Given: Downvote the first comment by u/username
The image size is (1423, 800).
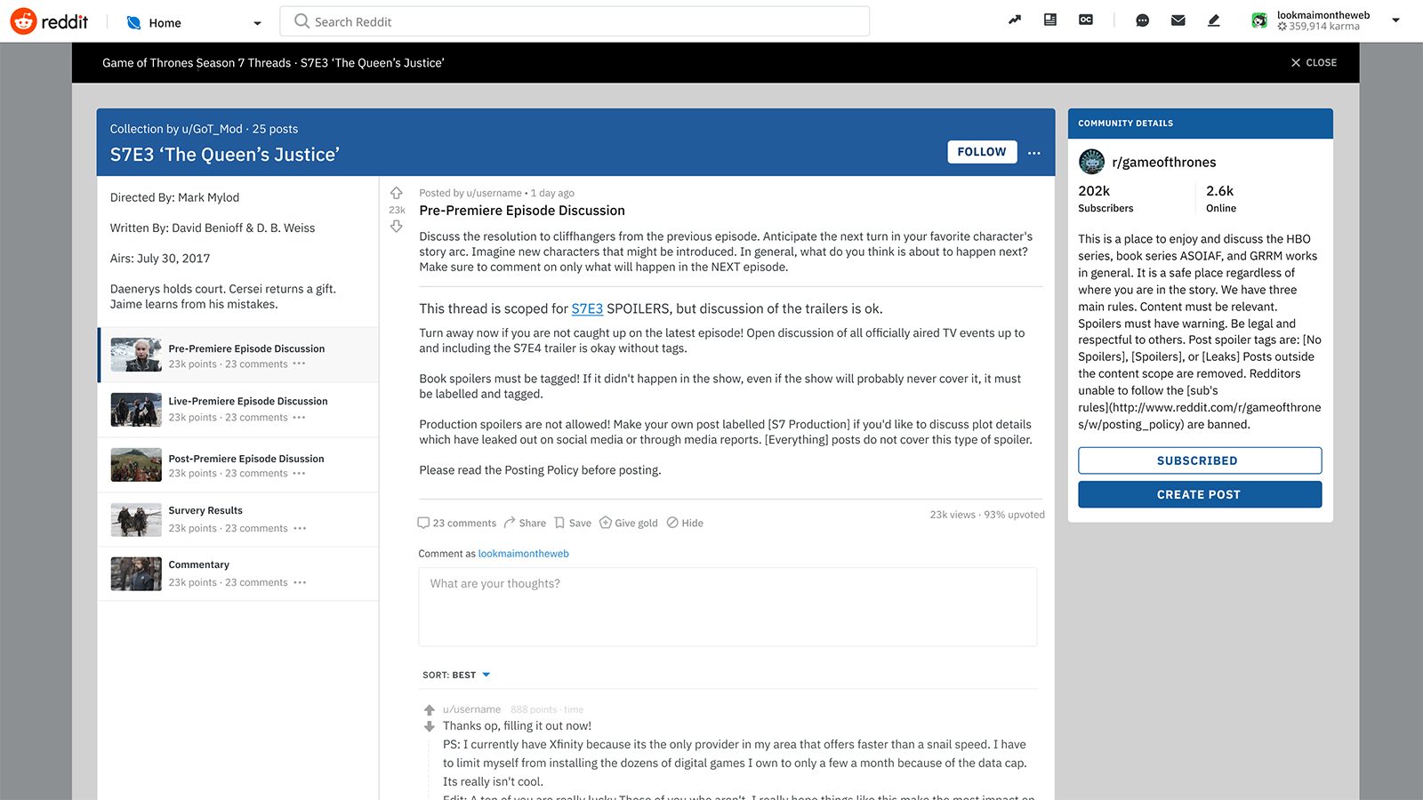Looking at the screenshot, I should pyautogui.click(x=430, y=726).
